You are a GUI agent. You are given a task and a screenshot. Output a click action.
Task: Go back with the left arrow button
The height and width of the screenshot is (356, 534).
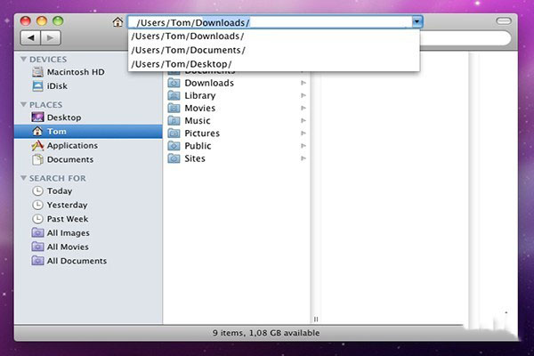(30, 37)
